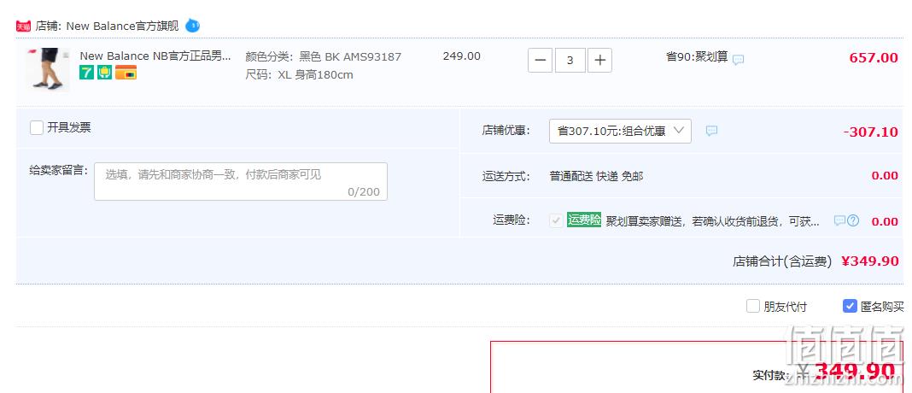Click the discount amount -307.10
This screenshot has height=393, width=912.
[871, 132]
